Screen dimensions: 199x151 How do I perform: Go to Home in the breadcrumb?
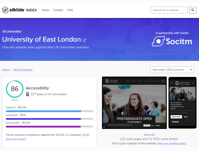point(6,70)
